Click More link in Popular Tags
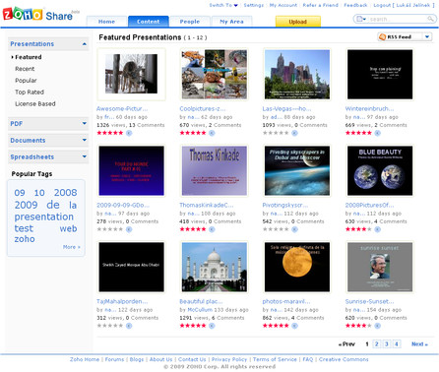This screenshot has width=439, height=372. pyautogui.click(x=72, y=247)
